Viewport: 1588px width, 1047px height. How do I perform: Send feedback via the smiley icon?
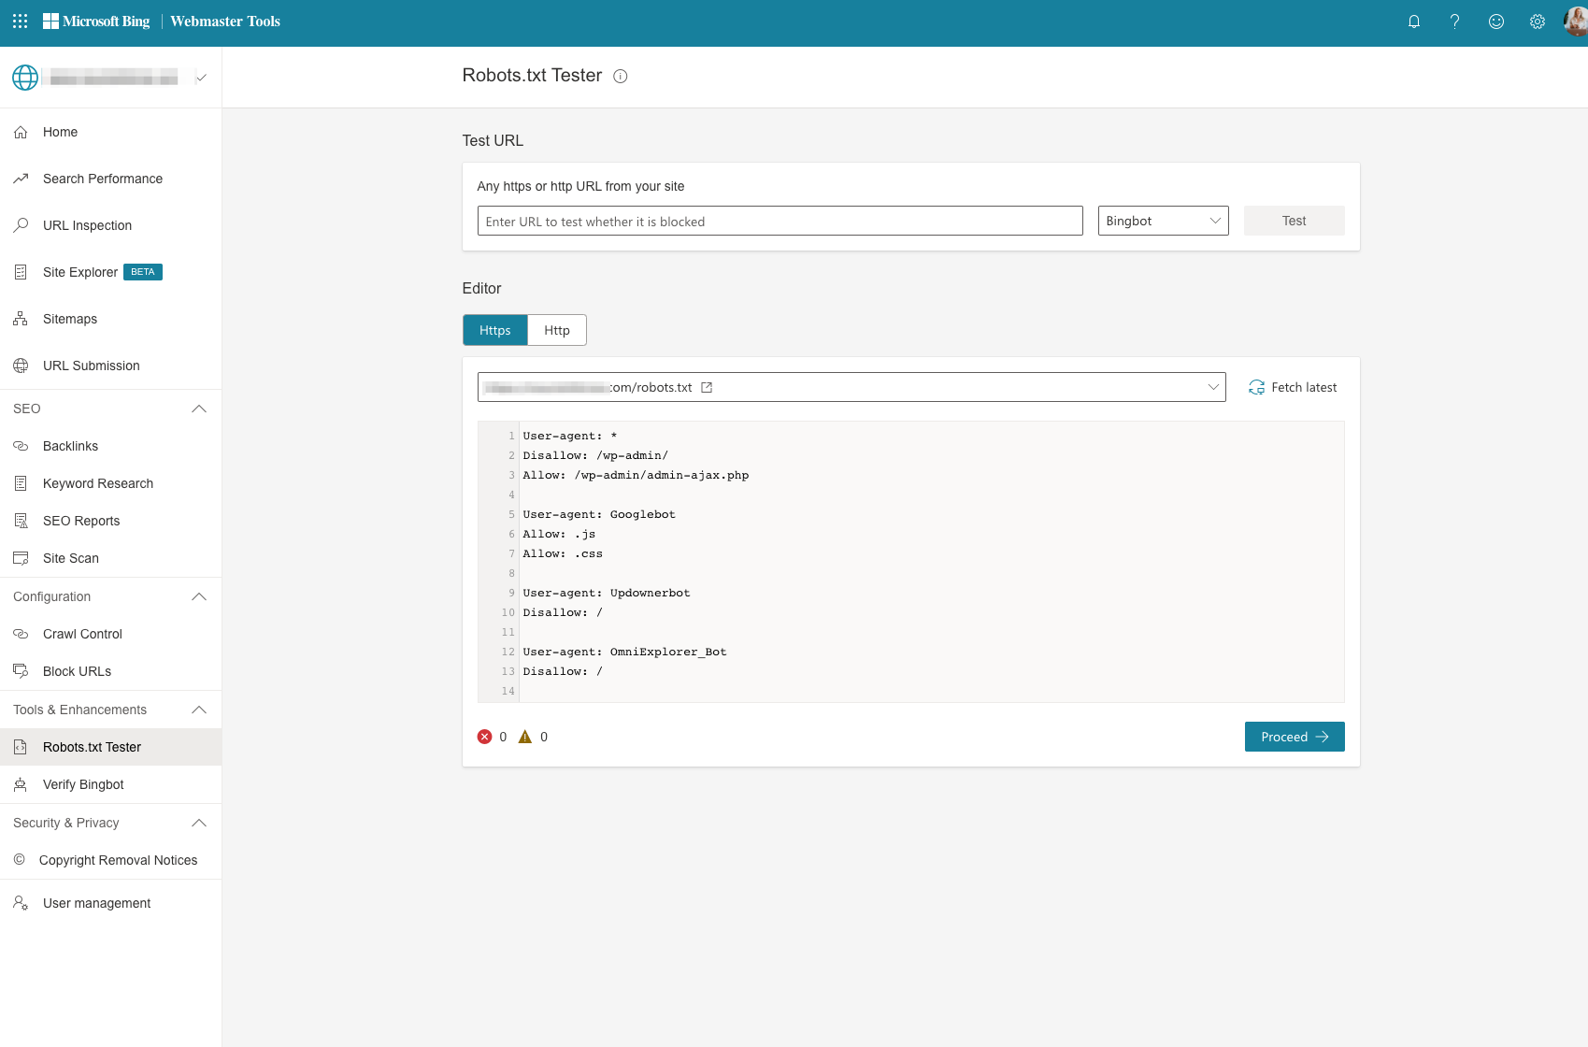(1496, 22)
